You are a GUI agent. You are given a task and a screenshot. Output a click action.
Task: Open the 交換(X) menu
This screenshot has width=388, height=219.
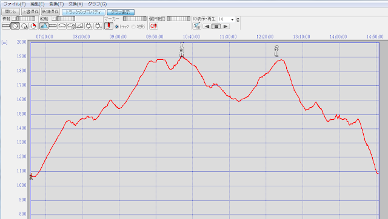pyautogui.click(x=75, y=4)
